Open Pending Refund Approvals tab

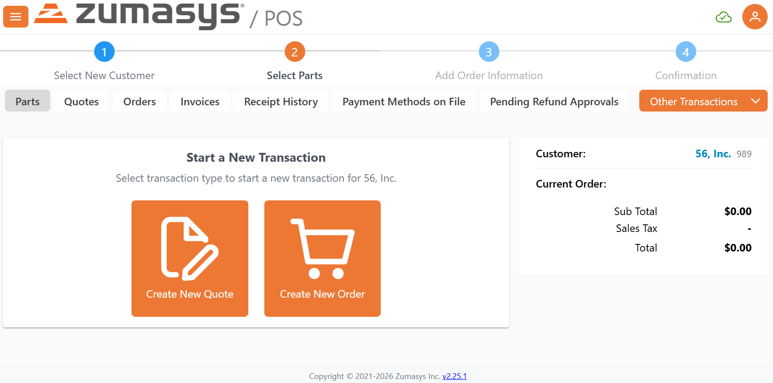[554, 101]
